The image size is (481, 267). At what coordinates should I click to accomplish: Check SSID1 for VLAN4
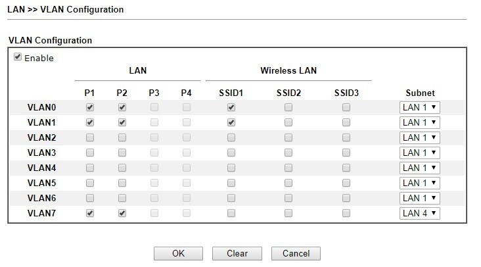[231, 168]
